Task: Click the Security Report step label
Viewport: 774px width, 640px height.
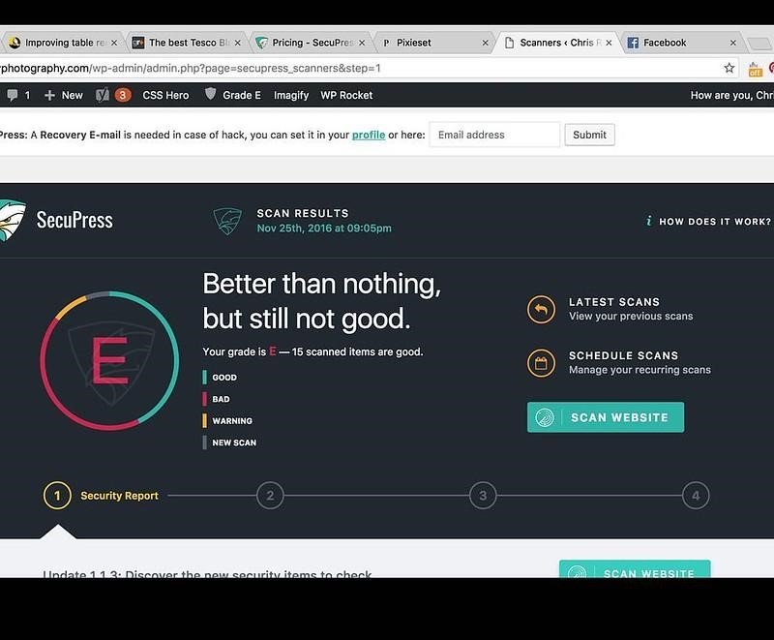Action: [119, 496]
